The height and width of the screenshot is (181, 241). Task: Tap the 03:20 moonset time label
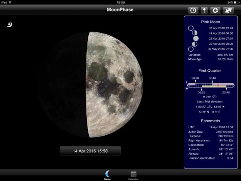(x=195, y=78)
